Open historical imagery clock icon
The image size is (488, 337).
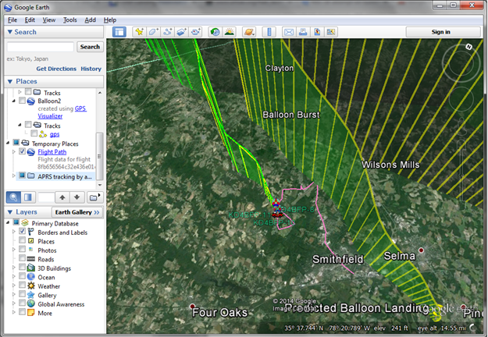tap(215, 32)
